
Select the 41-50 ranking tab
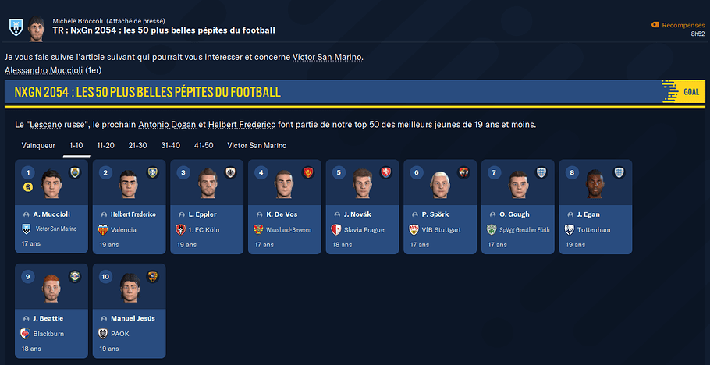[204, 145]
